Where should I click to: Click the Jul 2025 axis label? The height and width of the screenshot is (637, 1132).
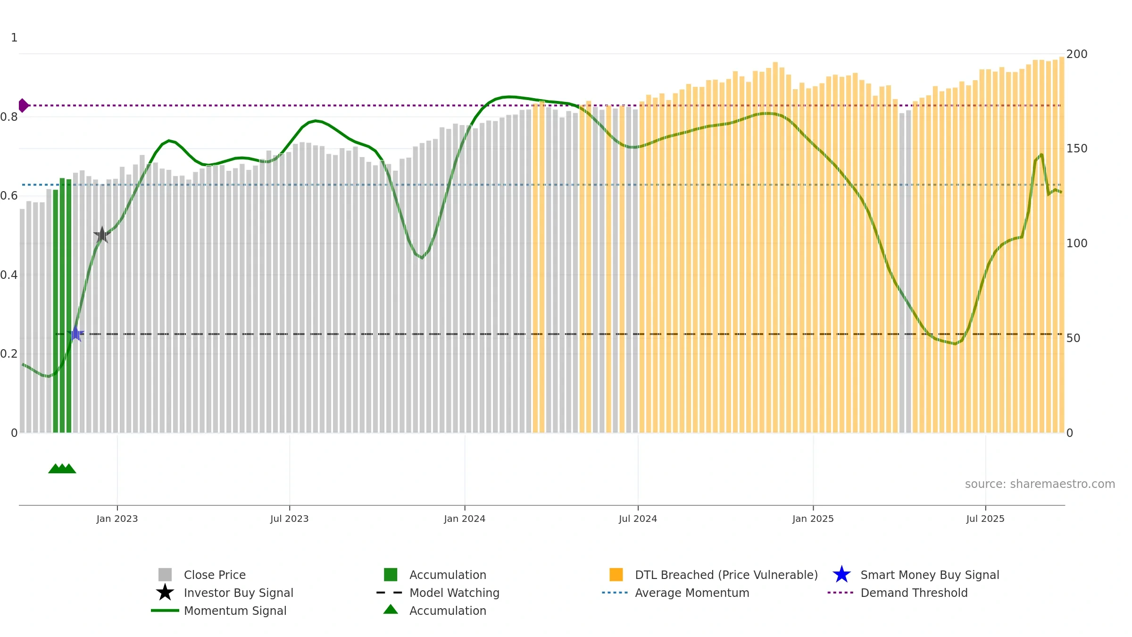(985, 519)
